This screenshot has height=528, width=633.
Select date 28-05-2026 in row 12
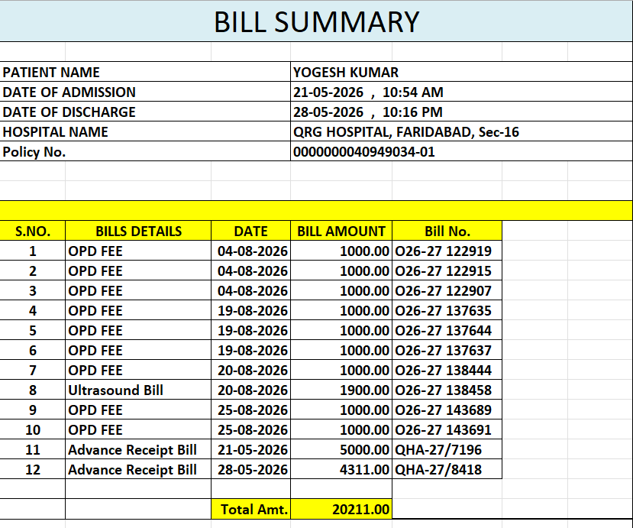click(250, 469)
